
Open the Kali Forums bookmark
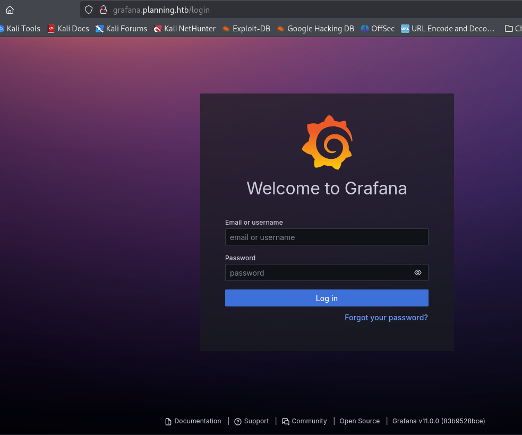click(121, 29)
